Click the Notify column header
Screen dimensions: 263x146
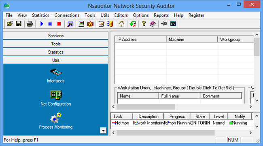point(240,116)
